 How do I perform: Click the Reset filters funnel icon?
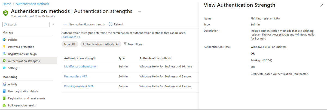(125, 44)
